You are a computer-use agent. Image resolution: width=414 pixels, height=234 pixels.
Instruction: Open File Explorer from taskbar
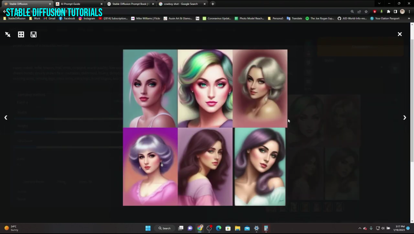(237, 228)
